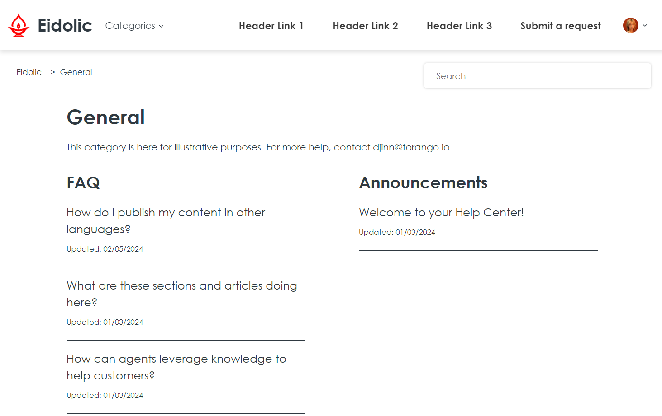662x416 pixels.
Task: Open the Announcements section heading
Action: click(423, 183)
